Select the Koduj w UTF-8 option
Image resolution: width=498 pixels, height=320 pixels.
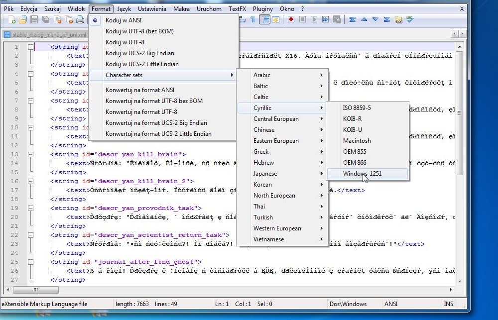163,42
